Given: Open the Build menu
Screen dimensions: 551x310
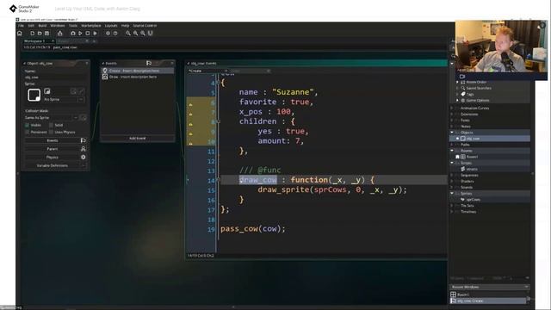Looking at the screenshot, I should [42, 26].
